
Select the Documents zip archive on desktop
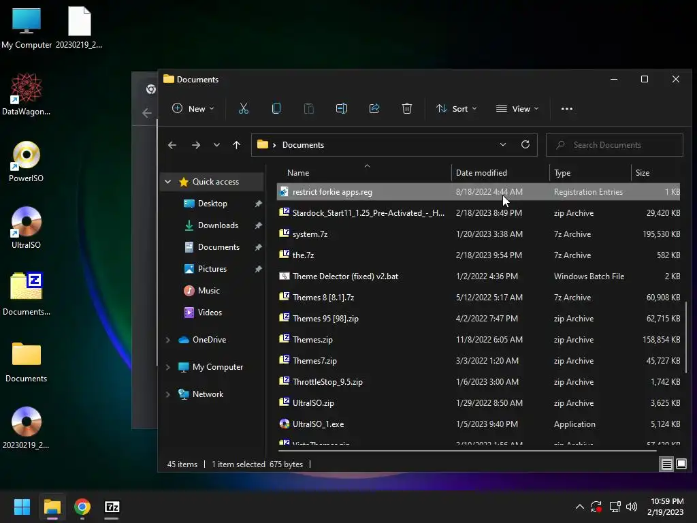(27, 294)
